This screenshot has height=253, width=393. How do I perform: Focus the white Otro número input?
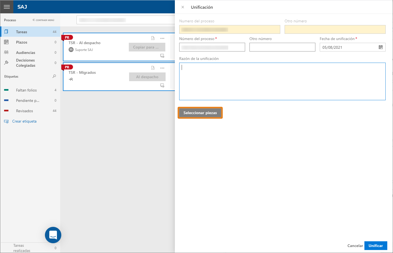tap(282, 47)
